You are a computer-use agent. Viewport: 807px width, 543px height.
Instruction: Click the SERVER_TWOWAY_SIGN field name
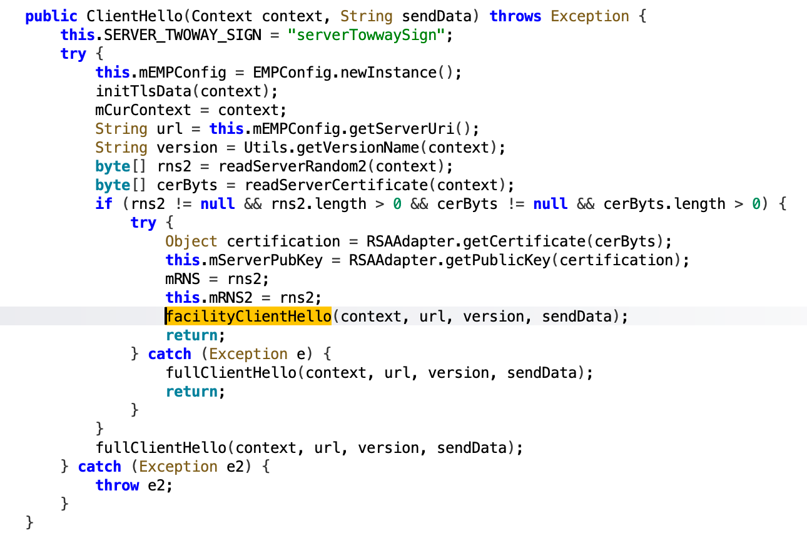(x=178, y=35)
